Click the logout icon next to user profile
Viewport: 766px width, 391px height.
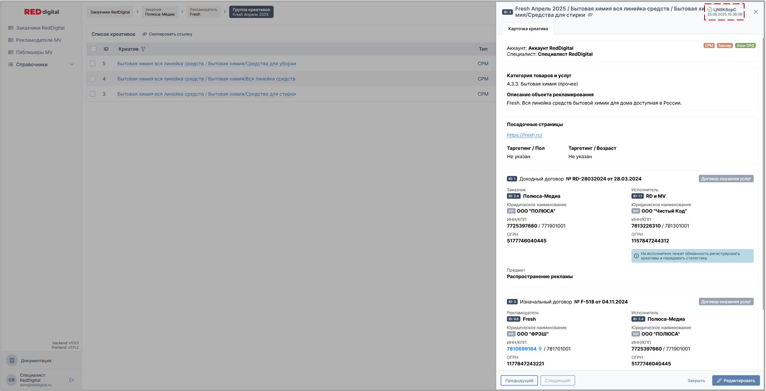pyautogui.click(x=72, y=380)
